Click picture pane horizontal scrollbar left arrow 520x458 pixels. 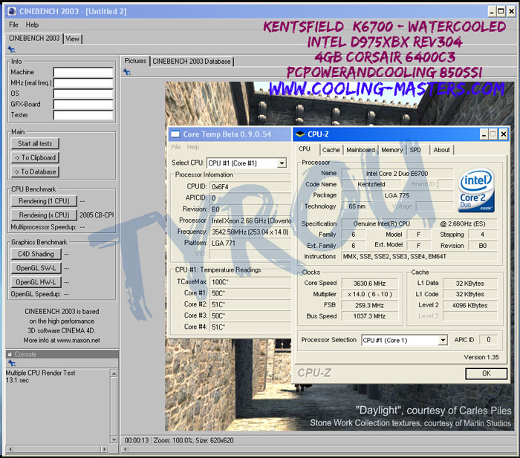tap(126, 449)
